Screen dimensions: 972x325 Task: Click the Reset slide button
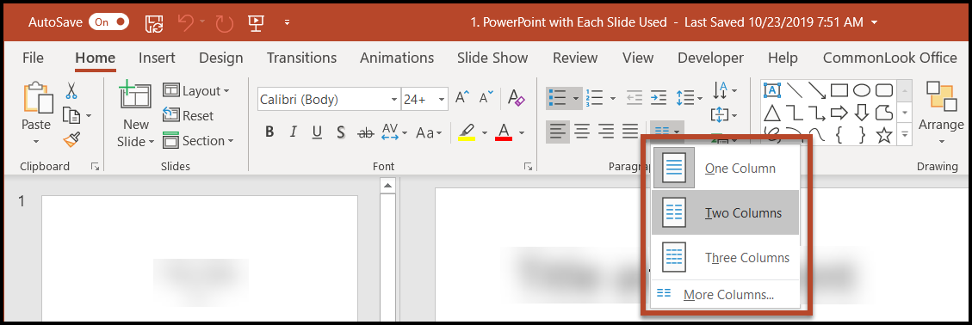coord(188,116)
